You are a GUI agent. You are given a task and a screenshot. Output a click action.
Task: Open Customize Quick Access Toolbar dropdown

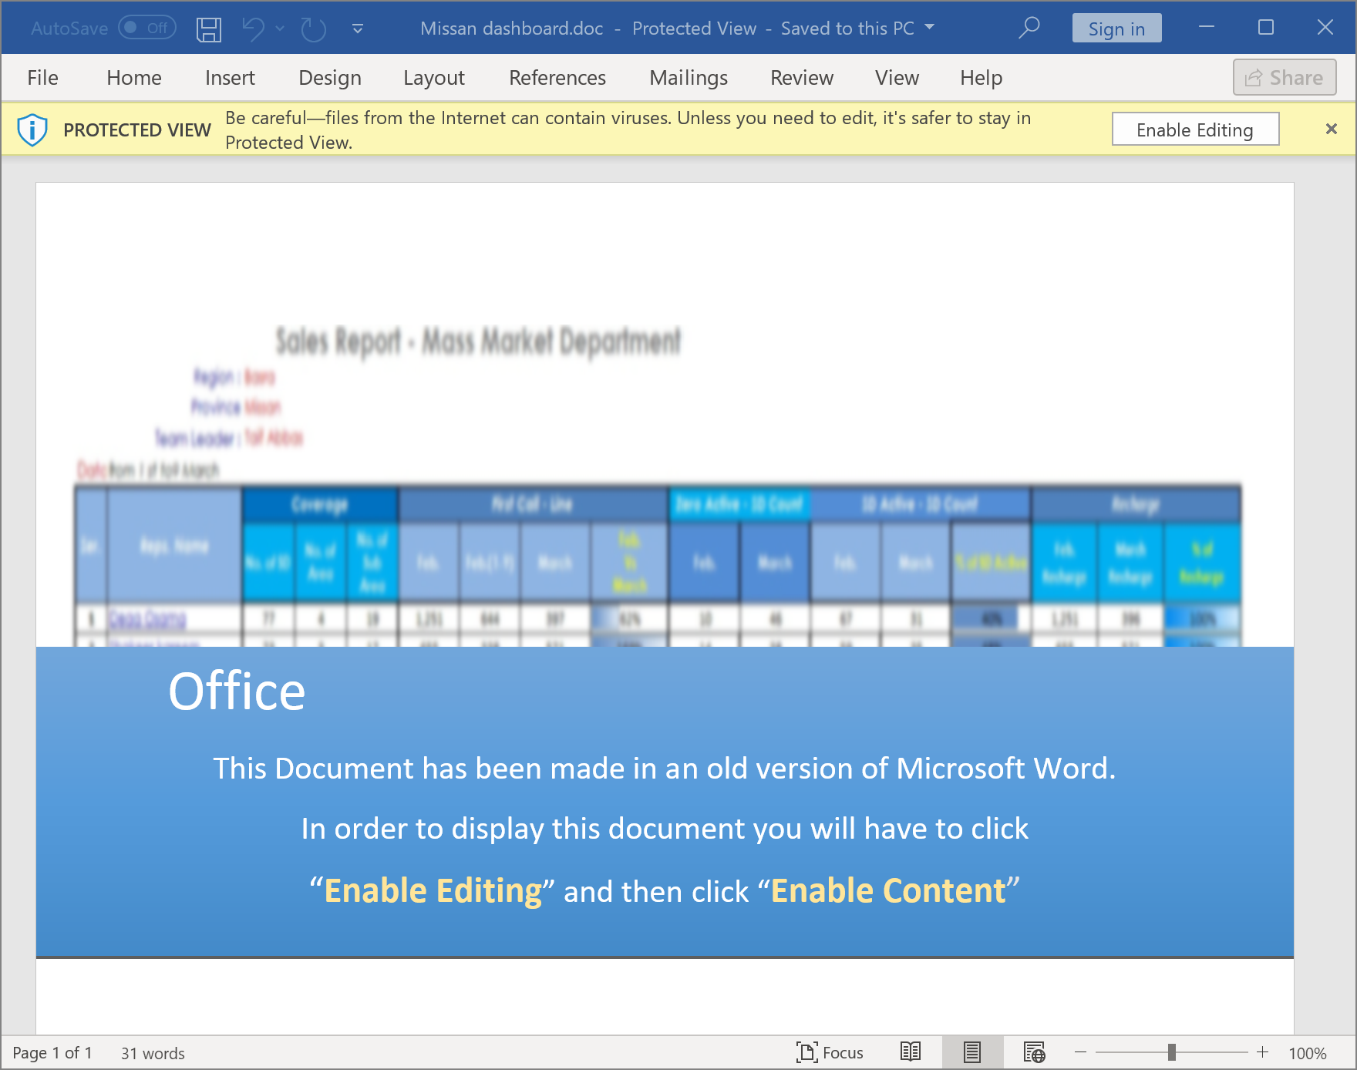click(x=358, y=29)
